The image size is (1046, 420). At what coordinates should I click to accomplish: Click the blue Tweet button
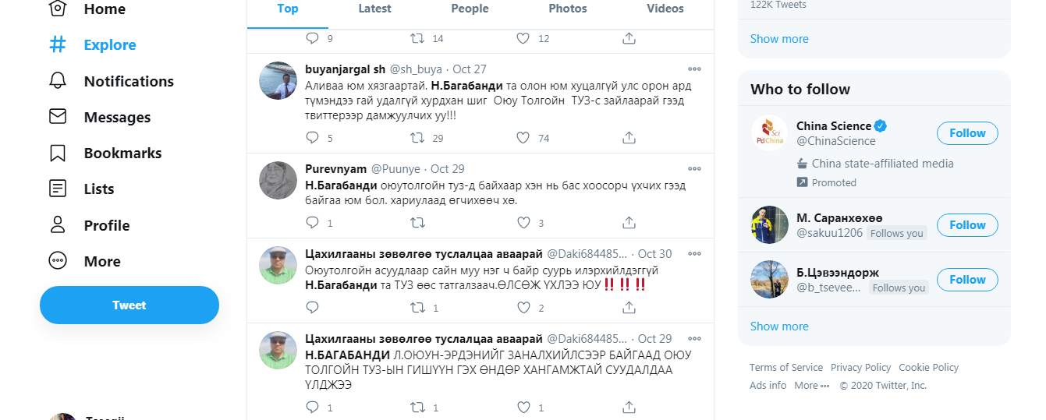point(129,305)
